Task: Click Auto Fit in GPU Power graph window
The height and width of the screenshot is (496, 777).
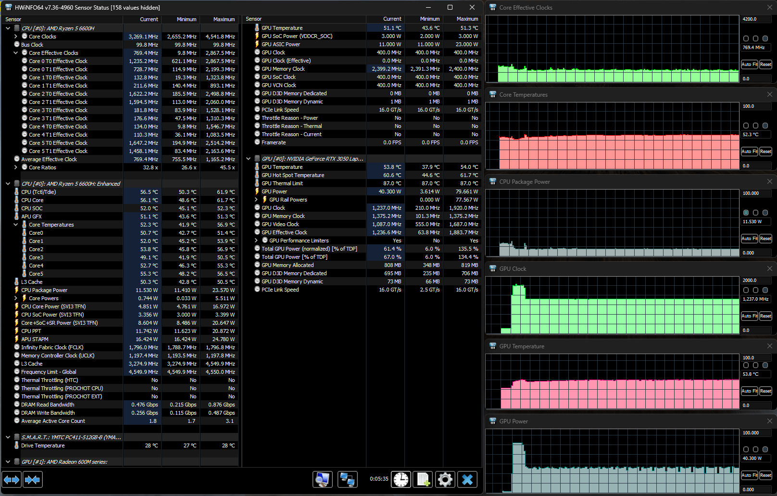Action: pyautogui.click(x=749, y=475)
